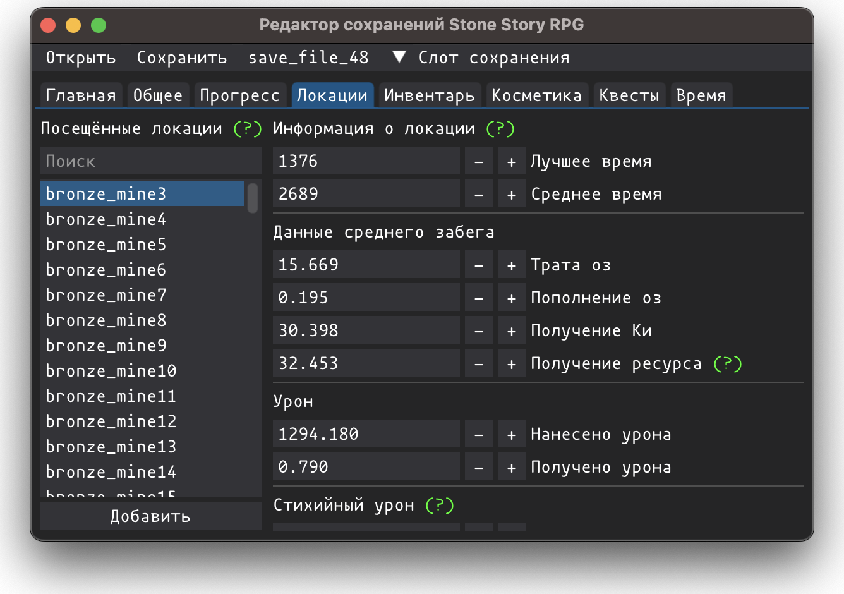This screenshot has height=594, width=844.
Task: Click help icon beside Стихийный урон
Action: (x=440, y=506)
